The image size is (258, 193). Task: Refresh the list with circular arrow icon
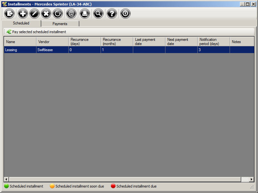coord(58,14)
